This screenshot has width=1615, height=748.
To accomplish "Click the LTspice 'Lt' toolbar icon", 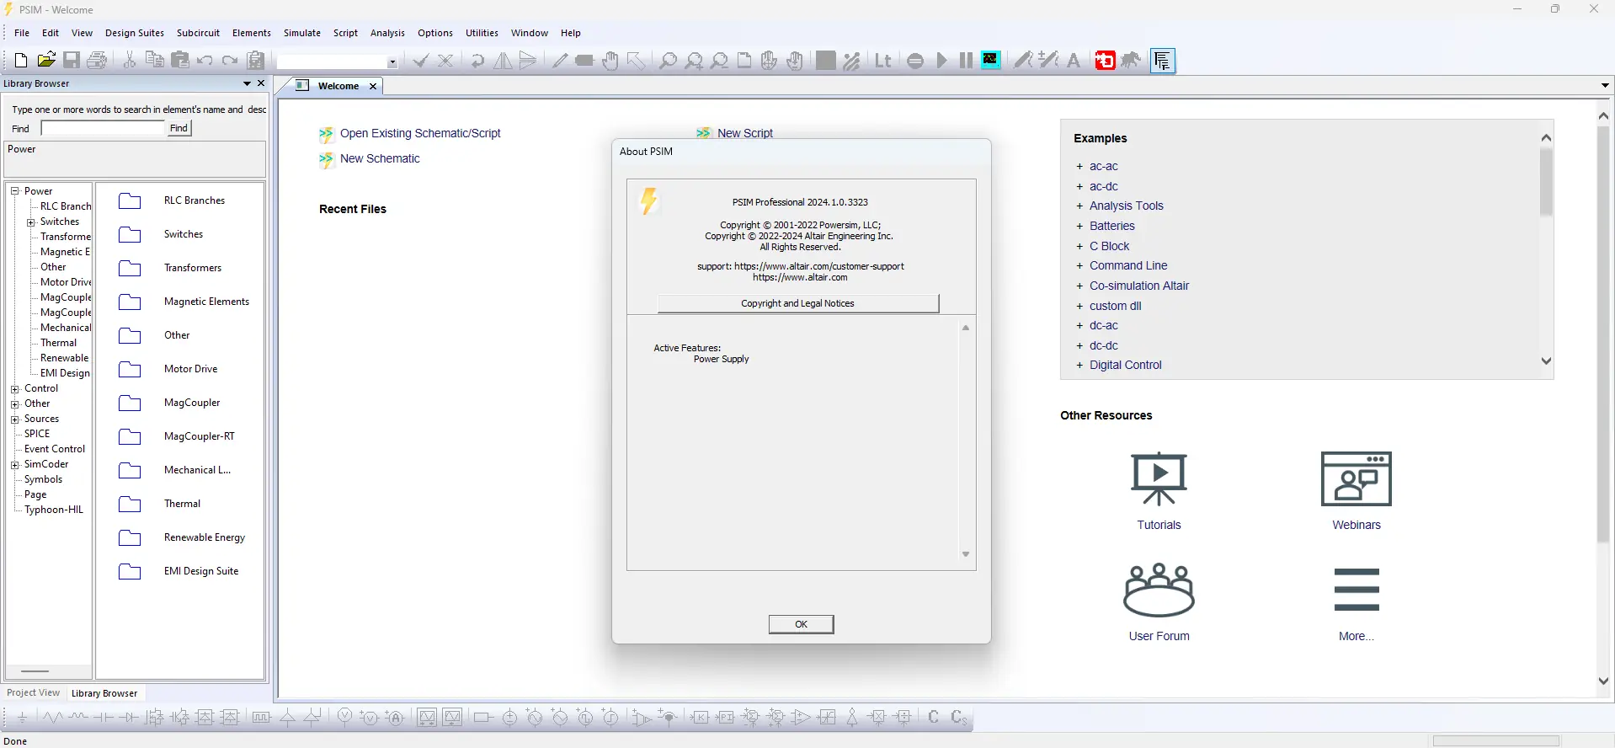I will tap(883, 61).
